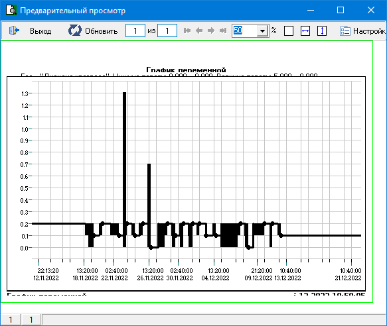Click the preview window title bar icon

coord(11,10)
